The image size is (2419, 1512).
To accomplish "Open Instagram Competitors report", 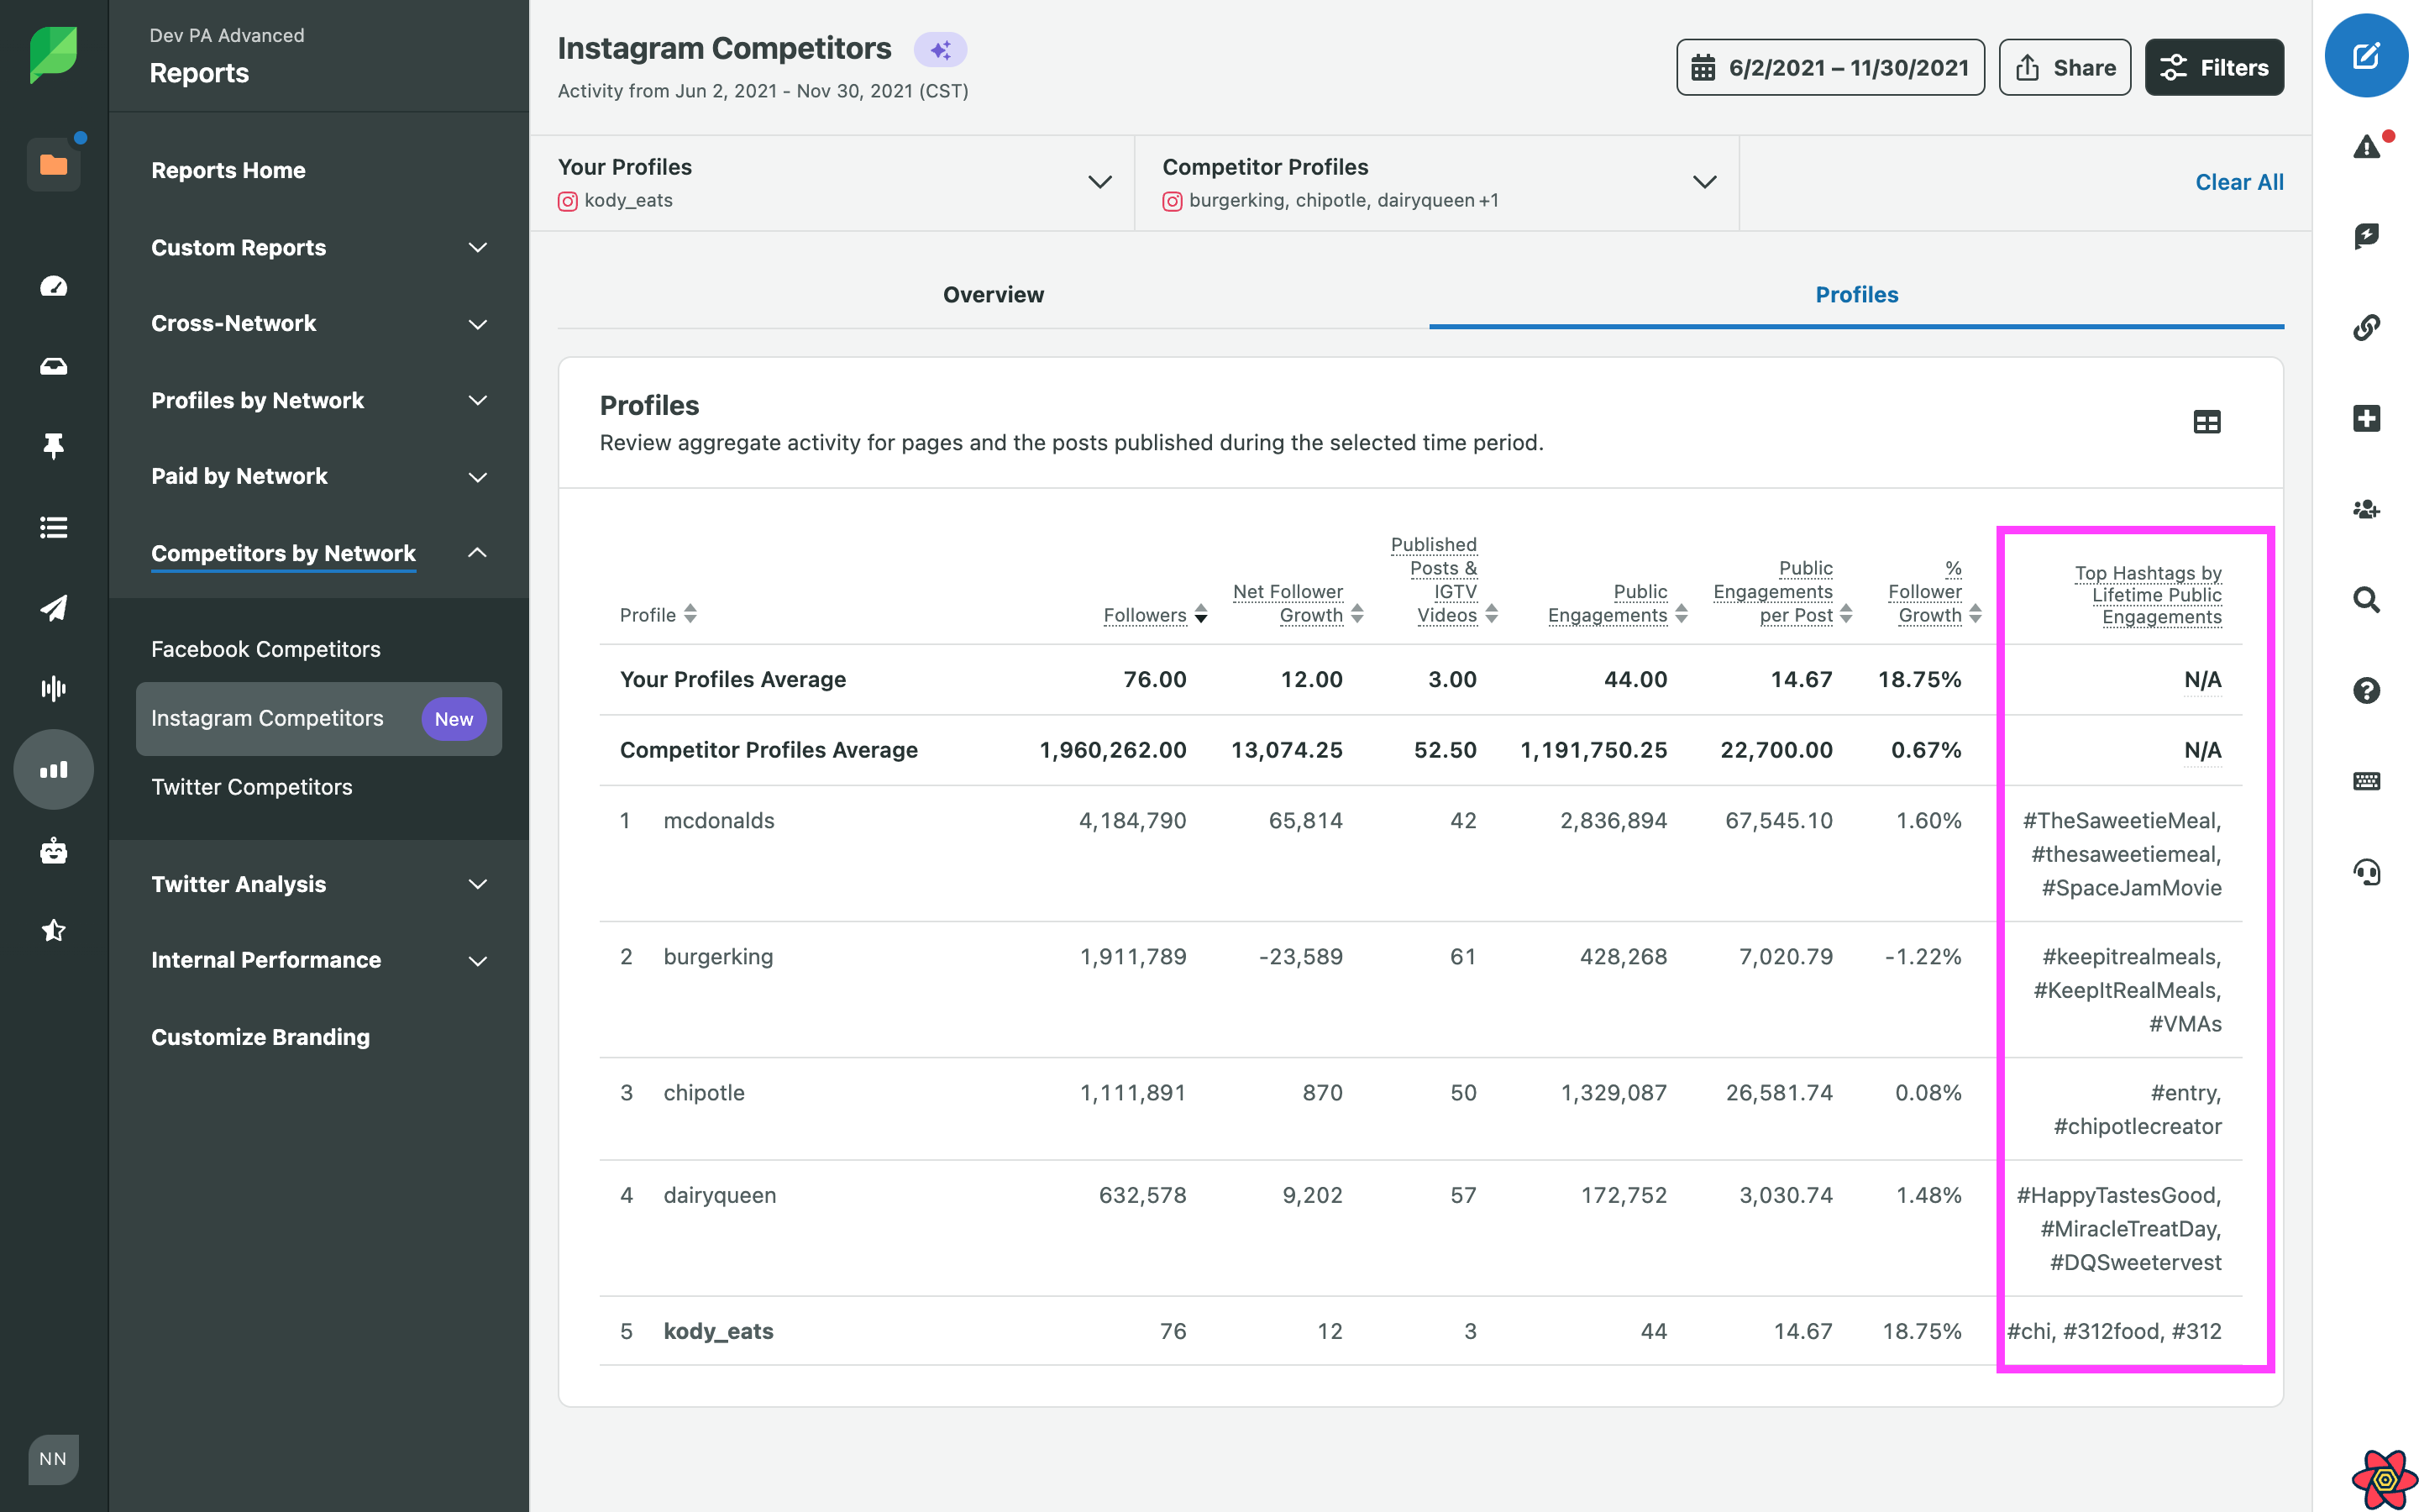I will pyautogui.click(x=319, y=718).
